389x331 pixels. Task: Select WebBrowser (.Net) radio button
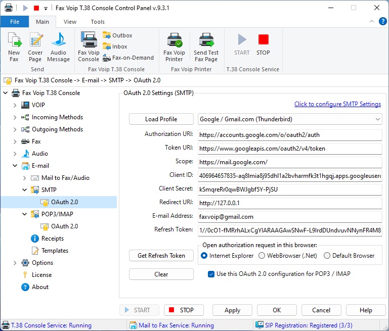(x=262, y=256)
